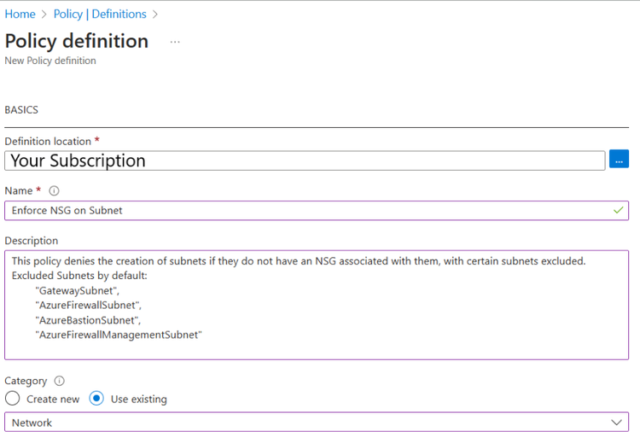Image resolution: width=640 pixels, height=443 pixels.
Task: Navigate to Policy | Definitions breadcrumb
Action: [x=100, y=15]
